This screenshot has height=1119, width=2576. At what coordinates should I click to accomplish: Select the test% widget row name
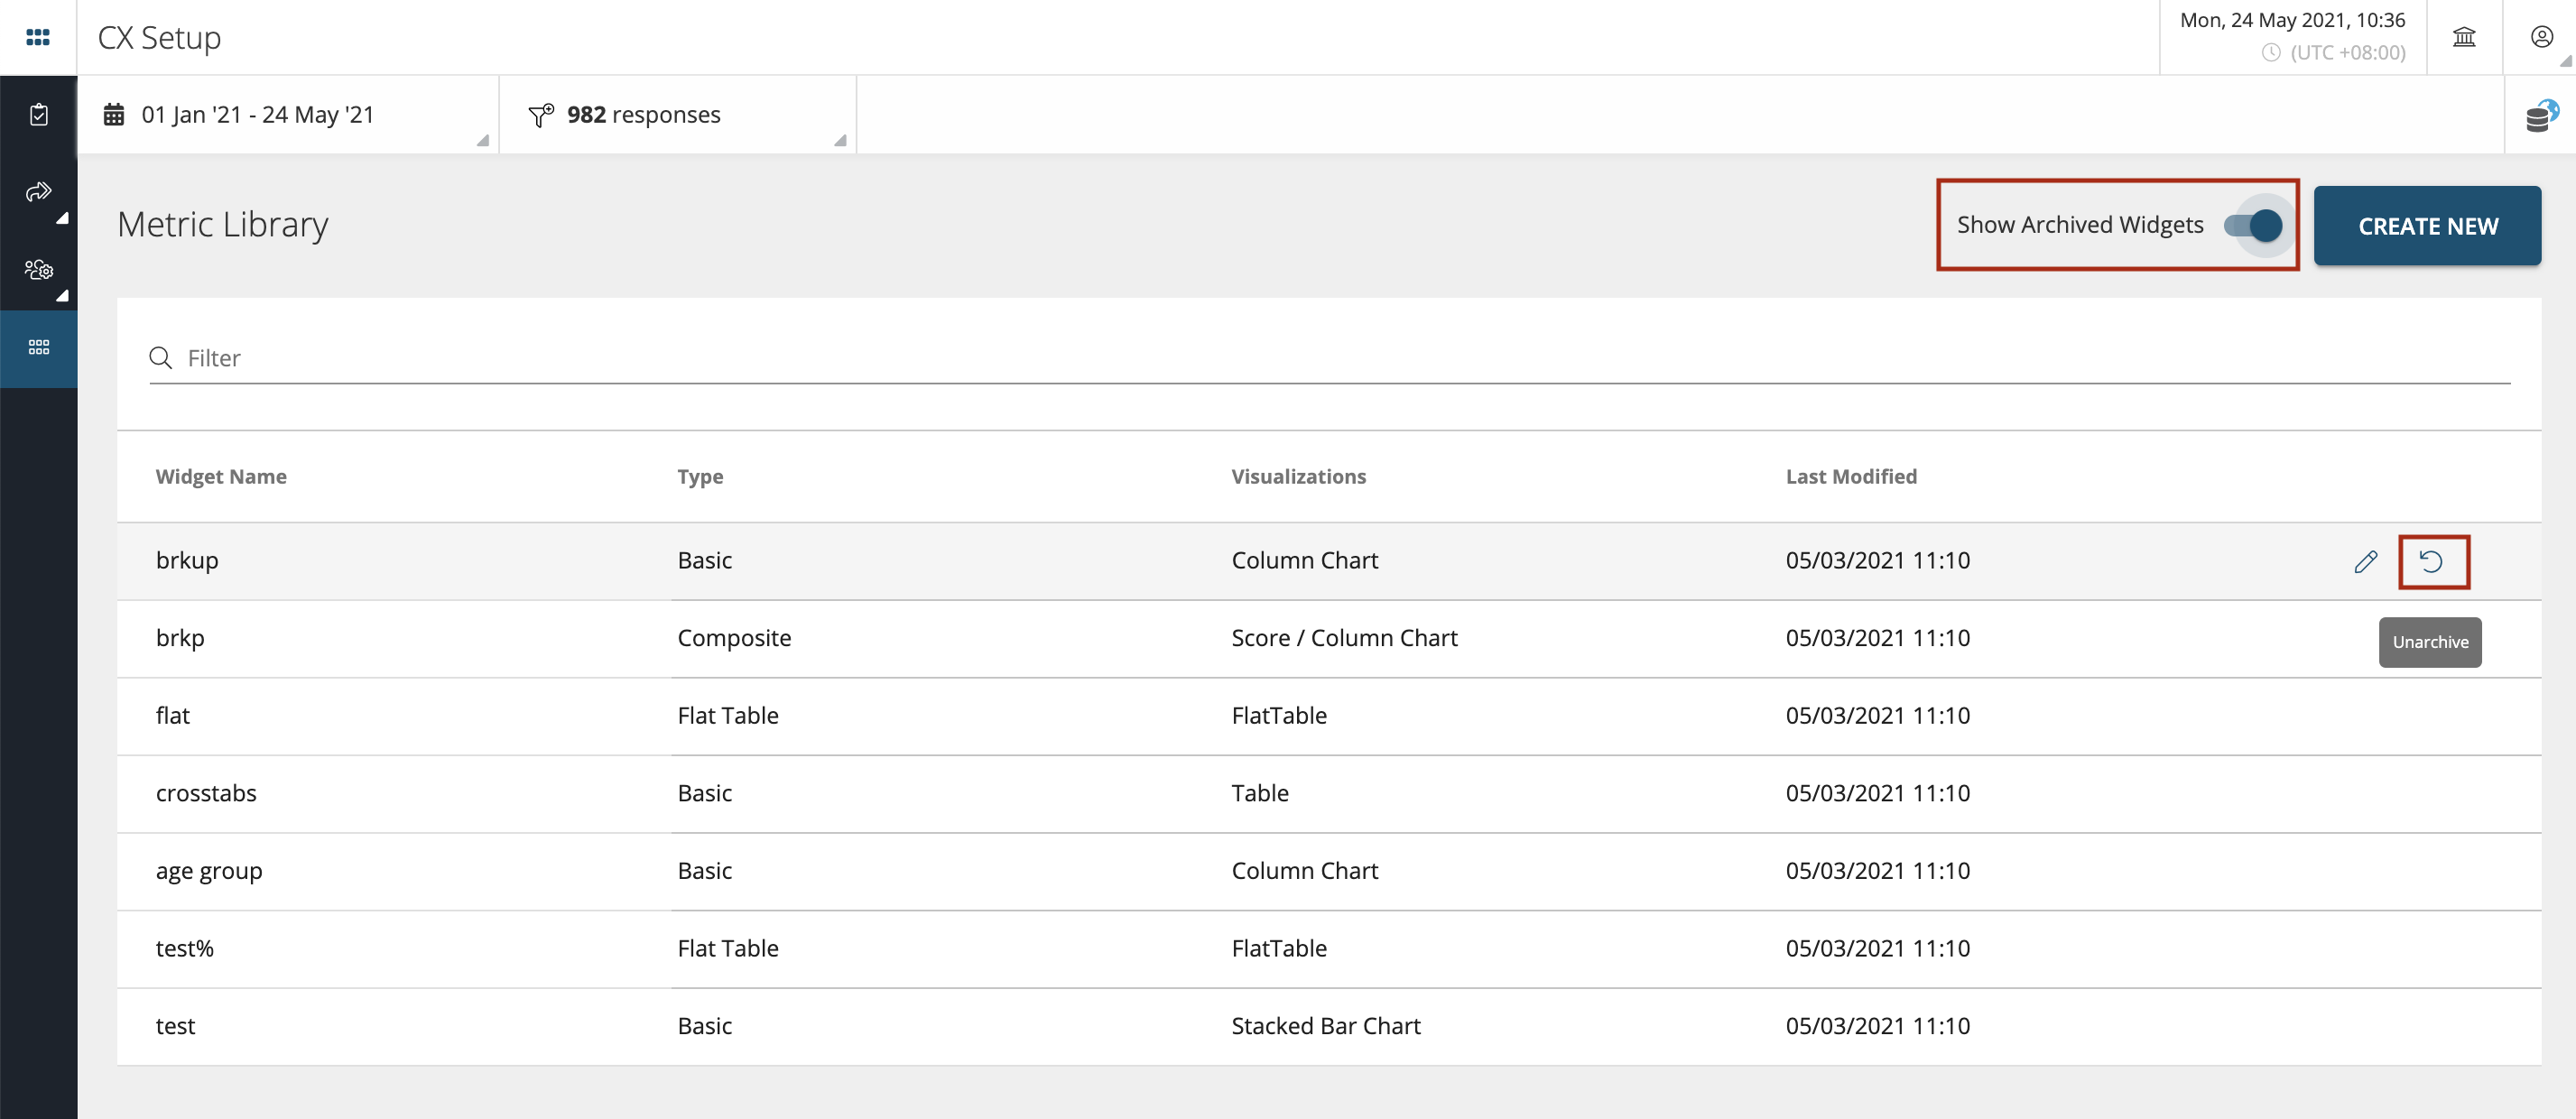point(185,948)
